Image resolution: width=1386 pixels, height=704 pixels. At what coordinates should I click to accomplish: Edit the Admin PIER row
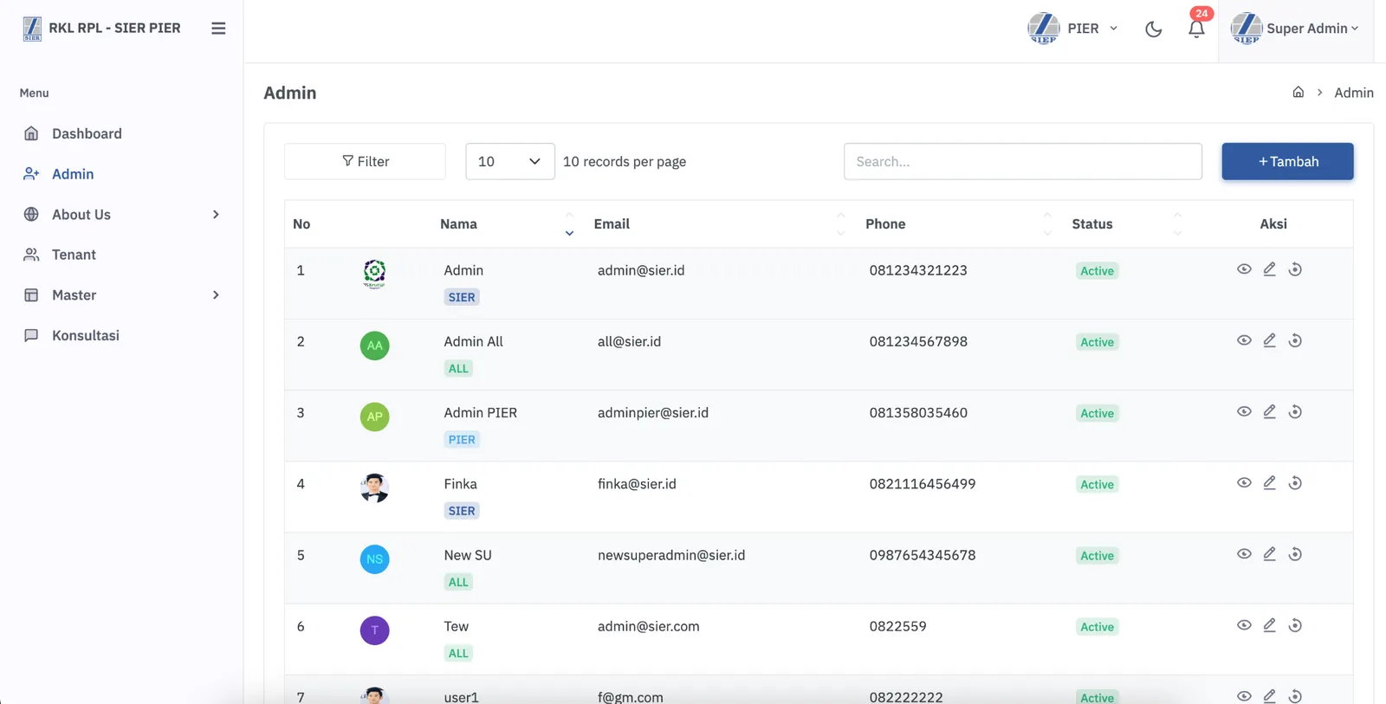point(1269,411)
